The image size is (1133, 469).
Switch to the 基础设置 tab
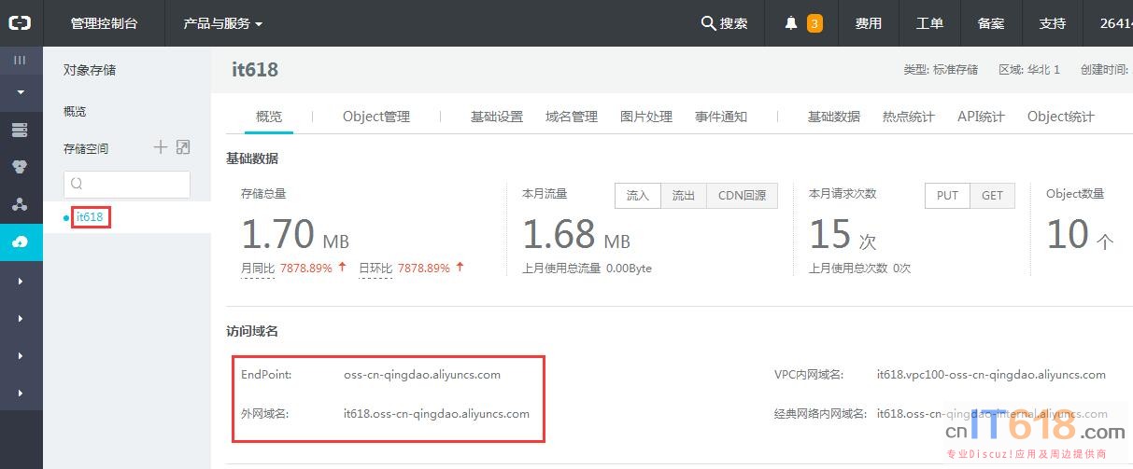(x=497, y=117)
